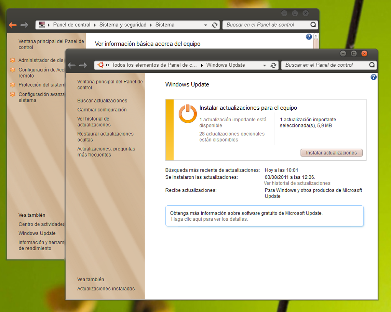Viewport: 391px width, 312px height.
Task: Click 1 actualización importante está disponible
Action: coord(233,122)
